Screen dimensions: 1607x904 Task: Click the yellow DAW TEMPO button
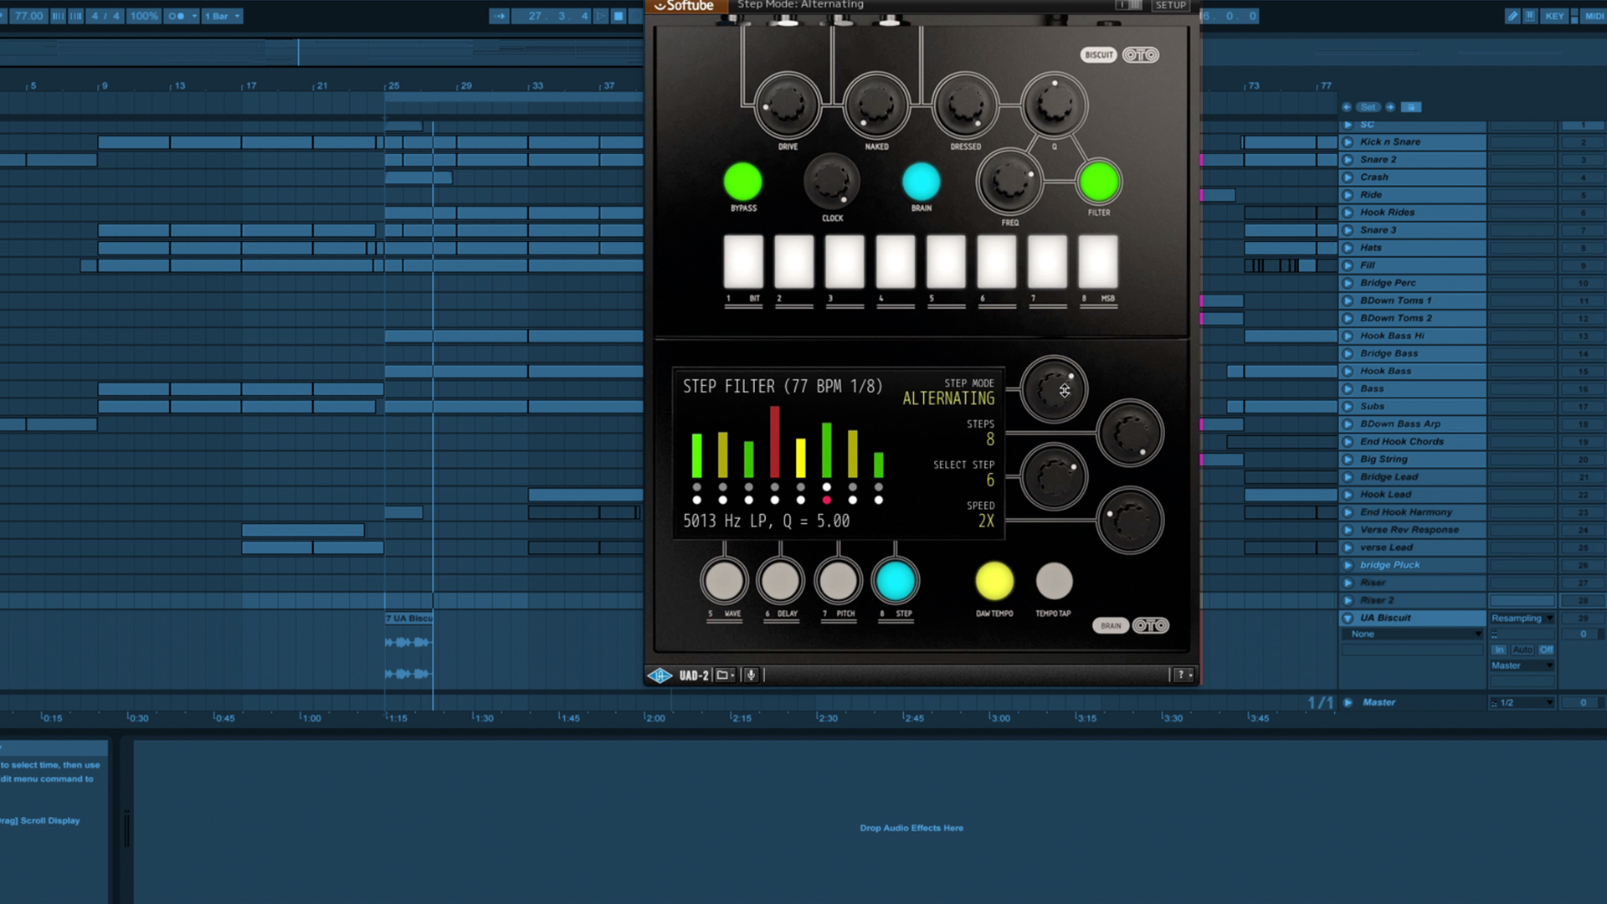994,581
